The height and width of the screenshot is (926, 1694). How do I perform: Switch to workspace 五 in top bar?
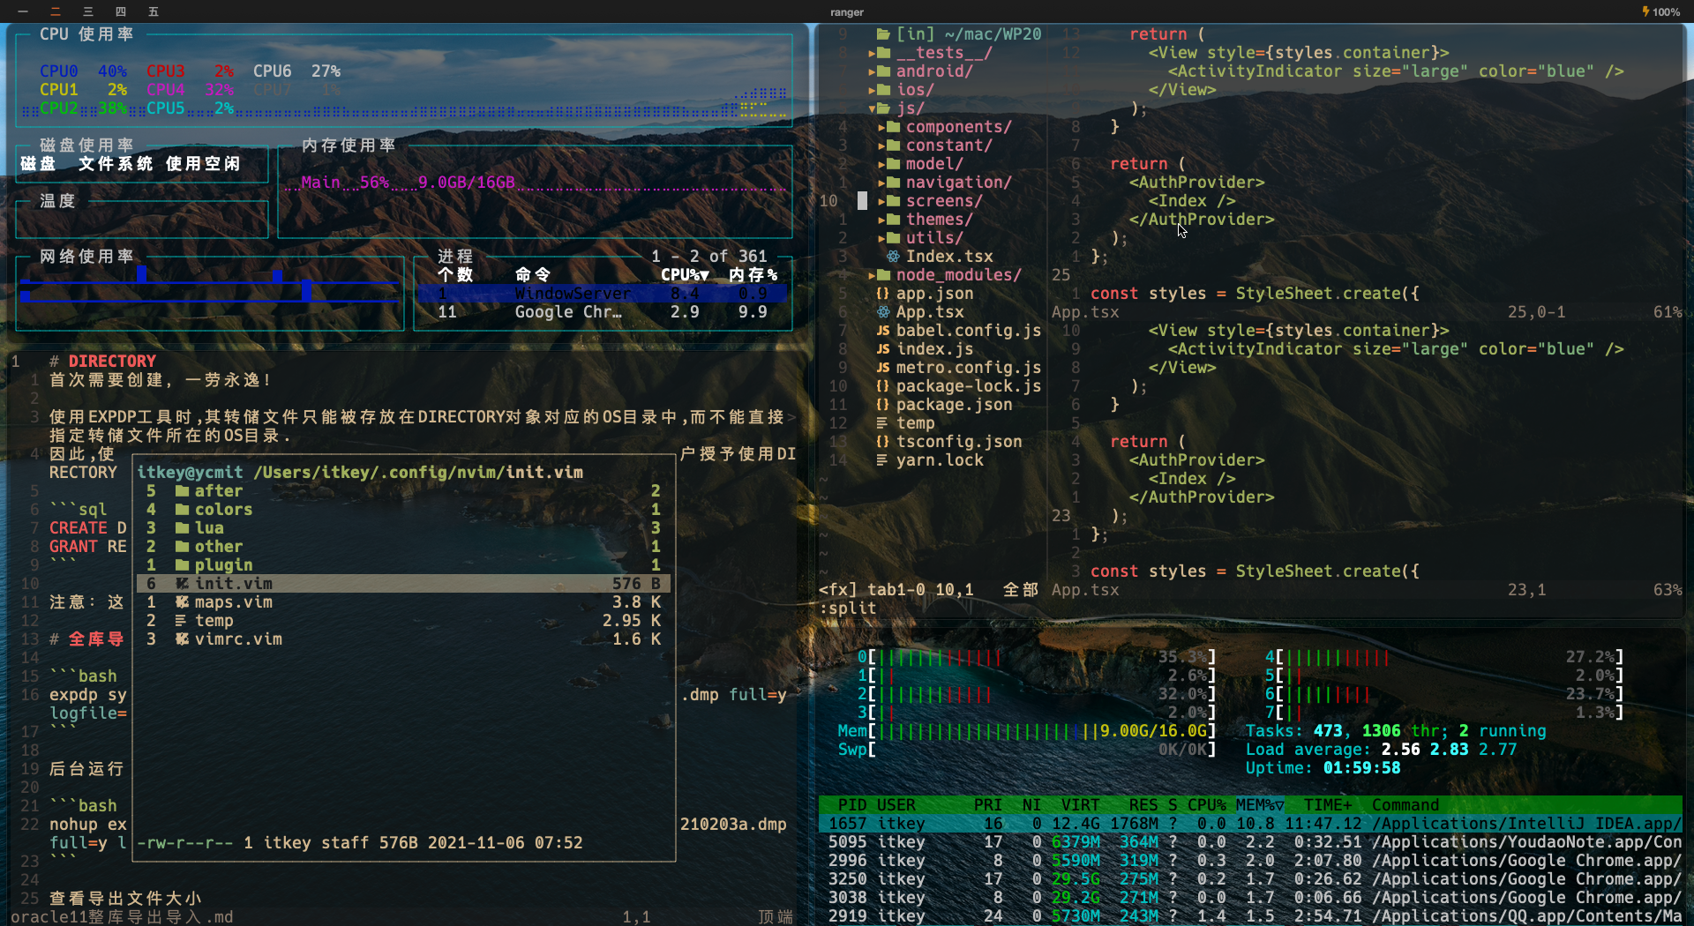(x=153, y=11)
